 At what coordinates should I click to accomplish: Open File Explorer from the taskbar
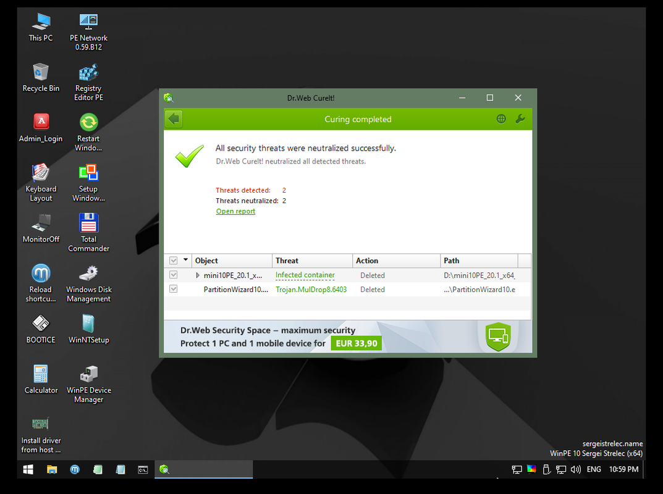(52, 469)
